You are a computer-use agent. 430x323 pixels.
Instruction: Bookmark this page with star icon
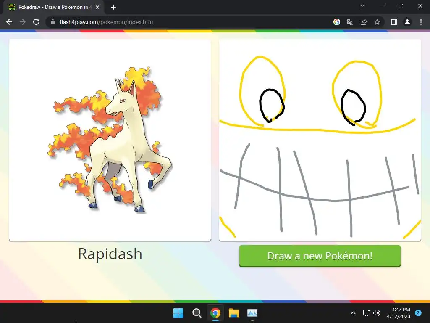point(377,22)
